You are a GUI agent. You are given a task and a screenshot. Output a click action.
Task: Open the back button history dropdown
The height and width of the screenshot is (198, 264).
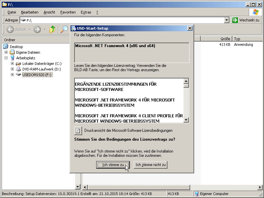coord(30,29)
